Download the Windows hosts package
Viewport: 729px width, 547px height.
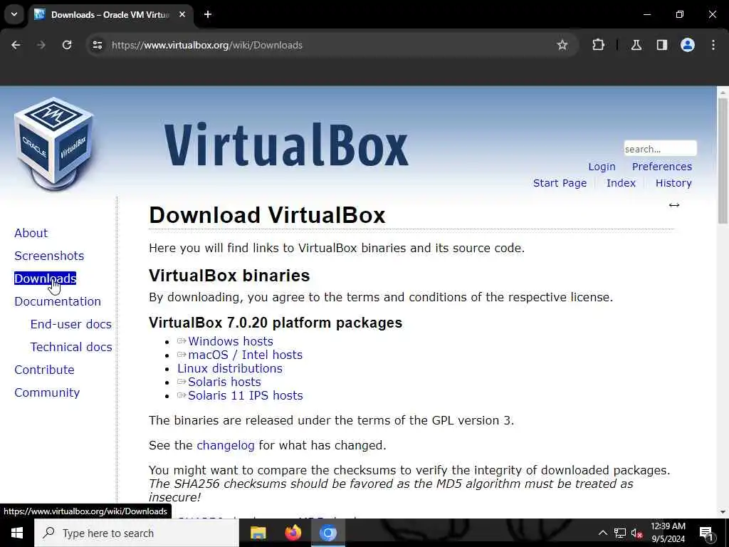click(231, 341)
